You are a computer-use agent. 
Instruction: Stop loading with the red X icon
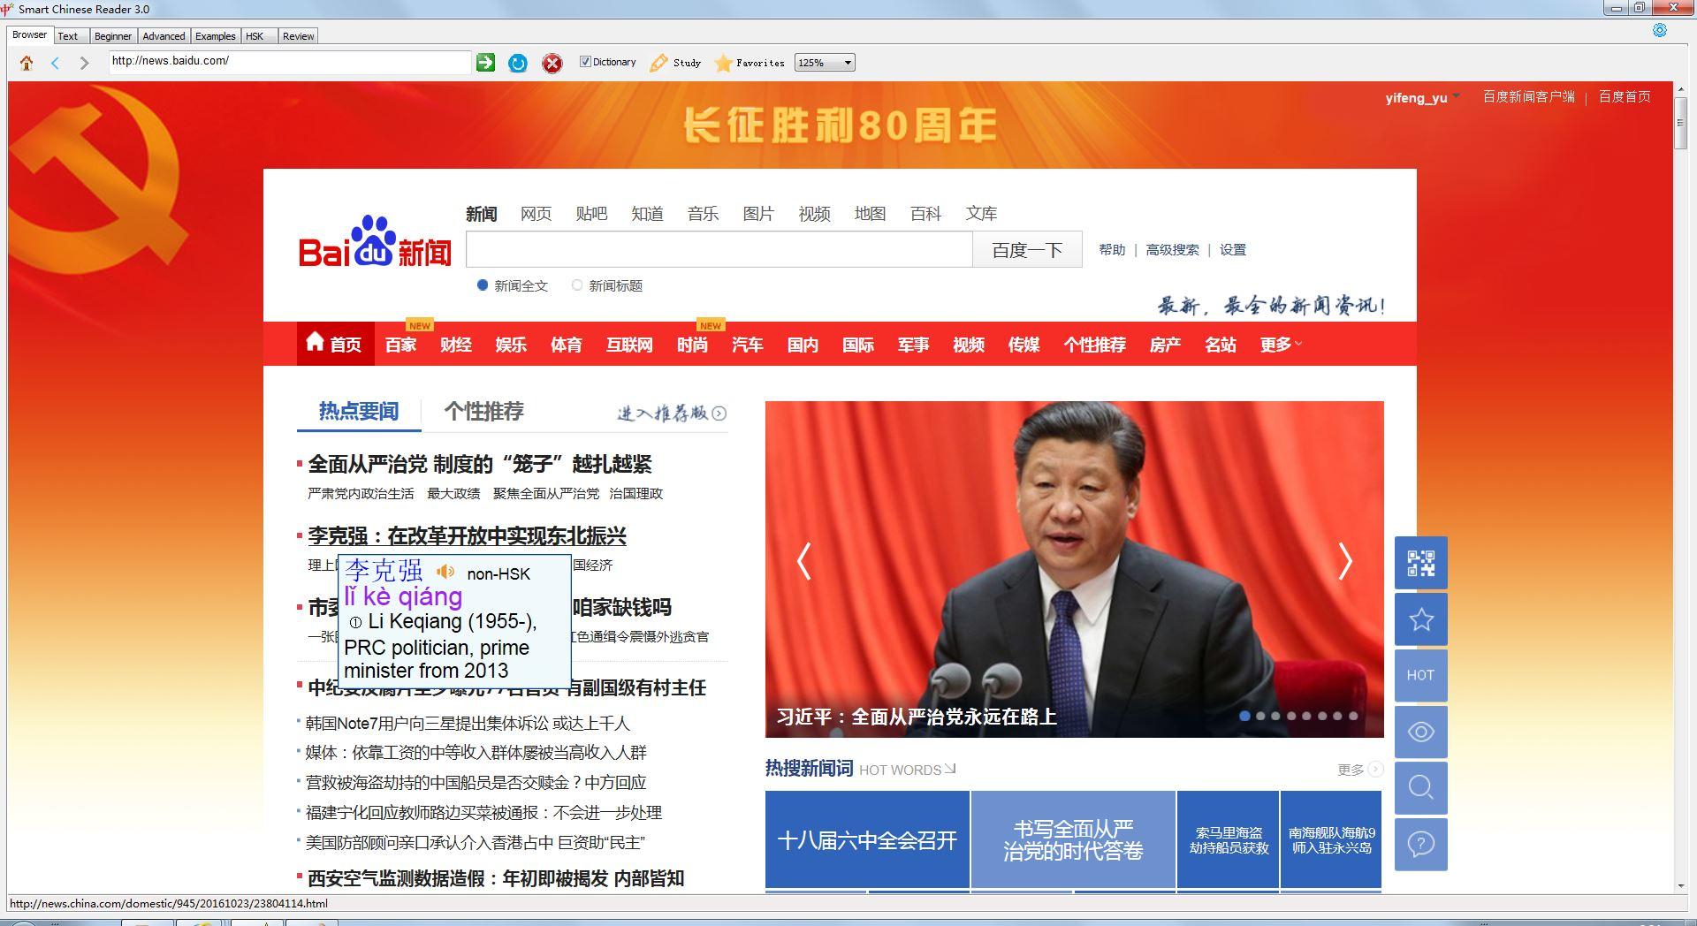552,63
